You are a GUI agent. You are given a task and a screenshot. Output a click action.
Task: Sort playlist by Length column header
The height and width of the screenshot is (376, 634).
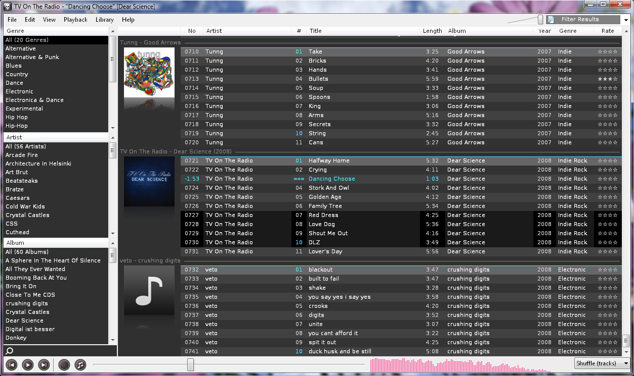tap(433, 31)
